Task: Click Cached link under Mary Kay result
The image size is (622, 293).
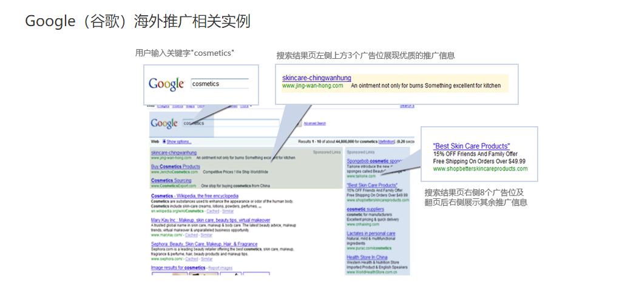Action: [192, 235]
